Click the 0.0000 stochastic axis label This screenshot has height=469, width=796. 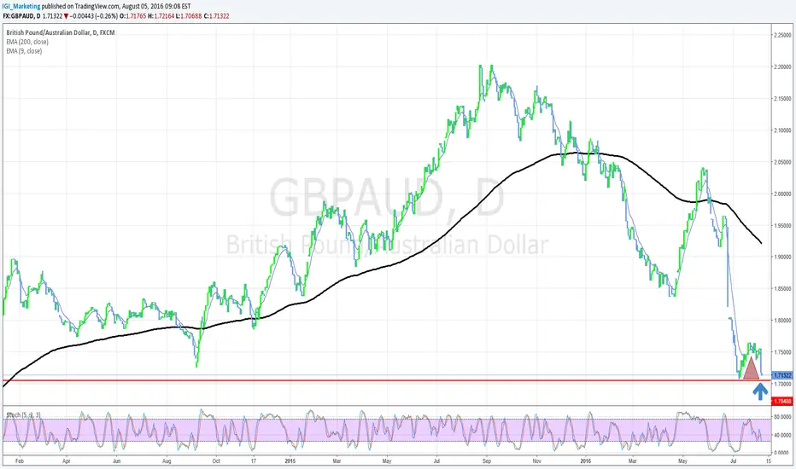pyautogui.click(x=783, y=452)
